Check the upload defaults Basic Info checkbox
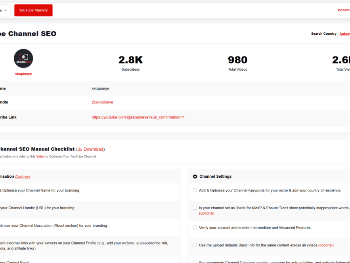Image resolution: width=350 pixels, height=263 pixels. (x=195, y=245)
